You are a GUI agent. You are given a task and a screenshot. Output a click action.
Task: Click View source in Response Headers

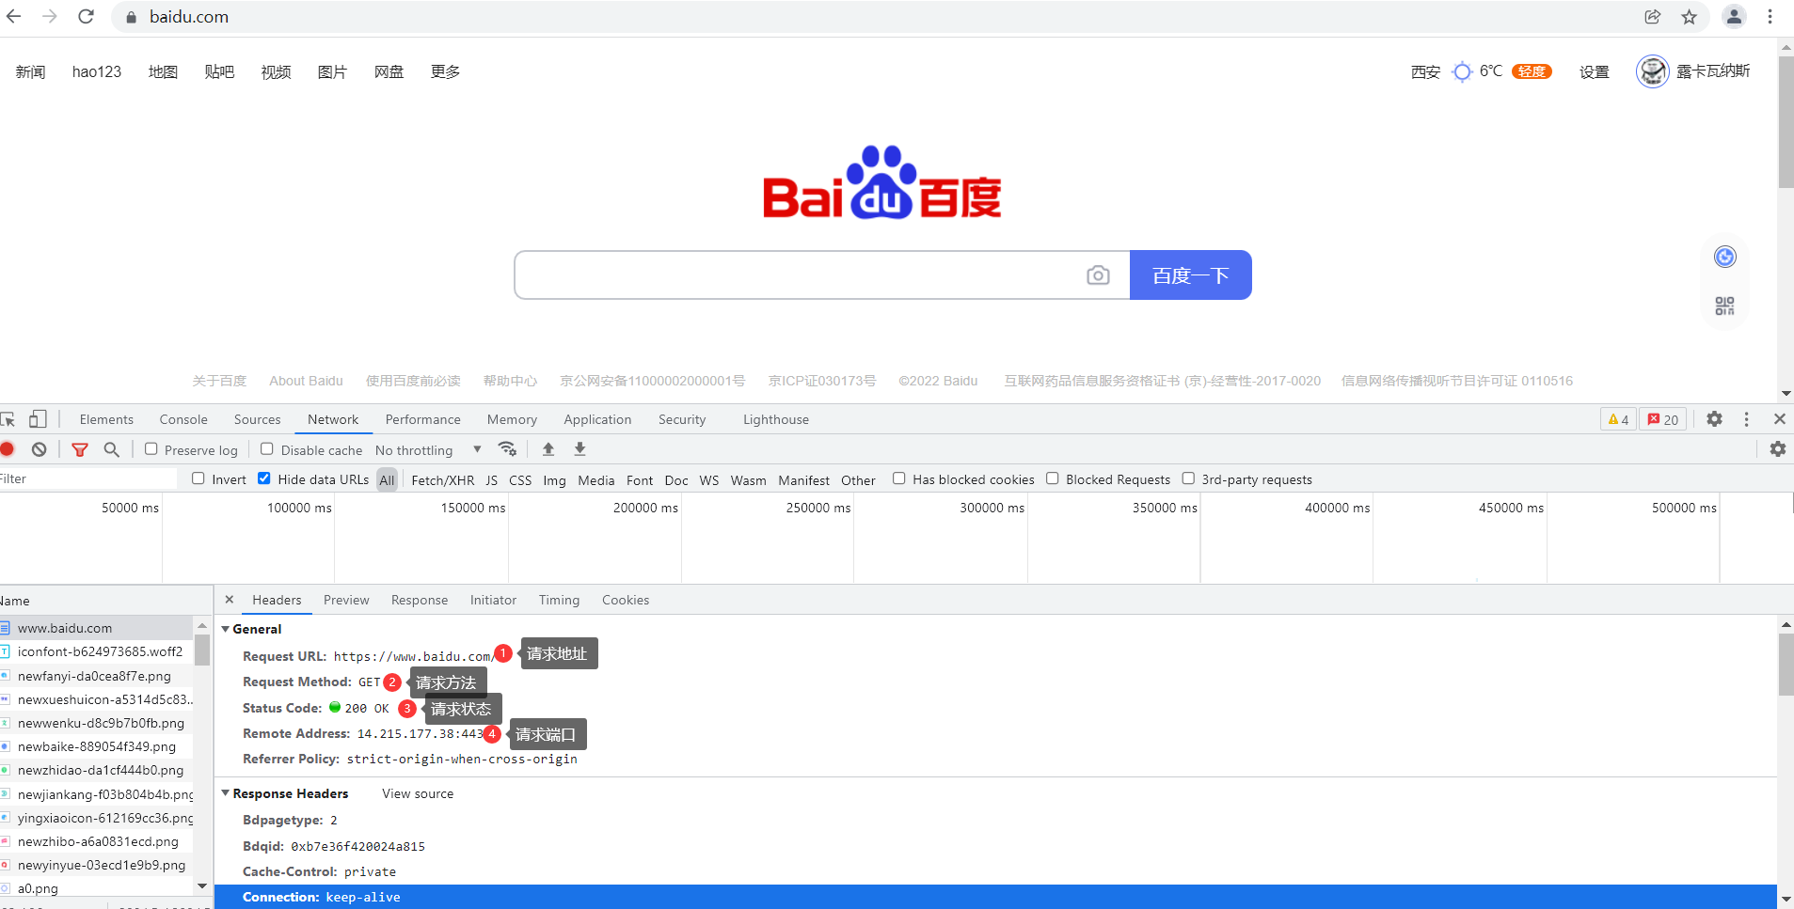click(x=418, y=793)
